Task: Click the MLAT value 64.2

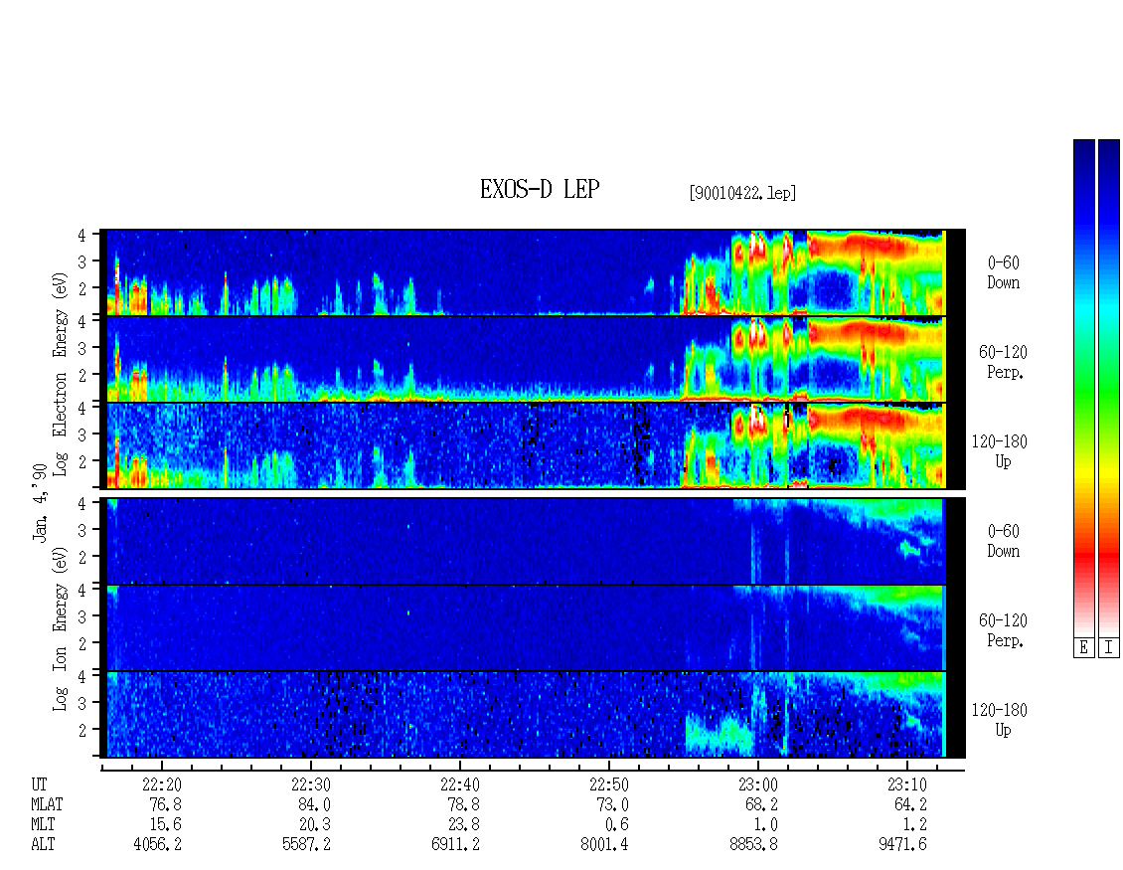Action: tap(910, 804)
